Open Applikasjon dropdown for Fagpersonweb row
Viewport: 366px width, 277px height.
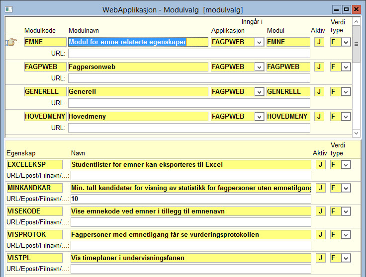pyautogui.click(x=259, y=67)
